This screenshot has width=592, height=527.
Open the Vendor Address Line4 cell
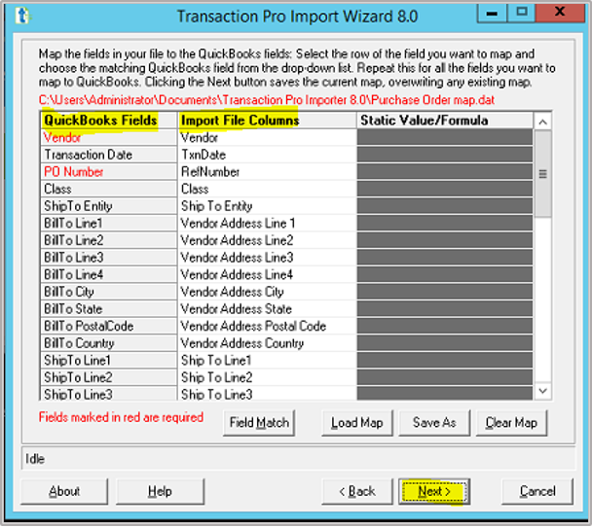pyautogui.click(x=267, y=274)
